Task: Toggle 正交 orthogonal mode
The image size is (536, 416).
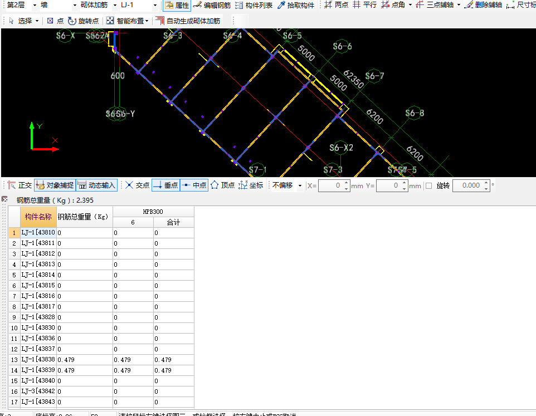Action: [20, 185]
